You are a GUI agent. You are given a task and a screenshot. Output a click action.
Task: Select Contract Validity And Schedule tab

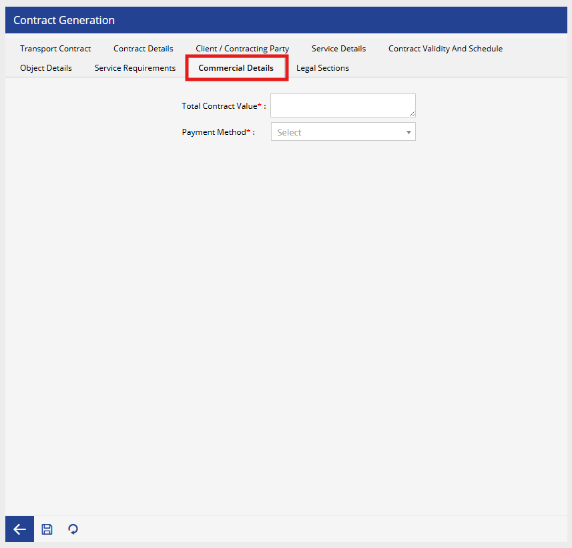pyautogui.click(x=445, y=49)
